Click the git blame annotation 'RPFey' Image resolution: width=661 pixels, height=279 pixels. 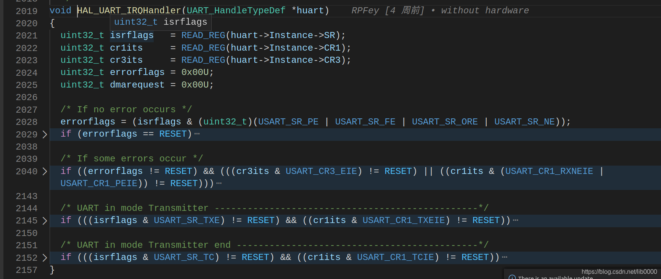point(365,11)
